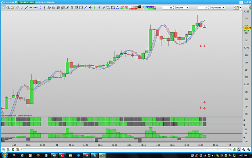
Task: Insert a red down arrow marker in toolbar
Action: point(99,8)
